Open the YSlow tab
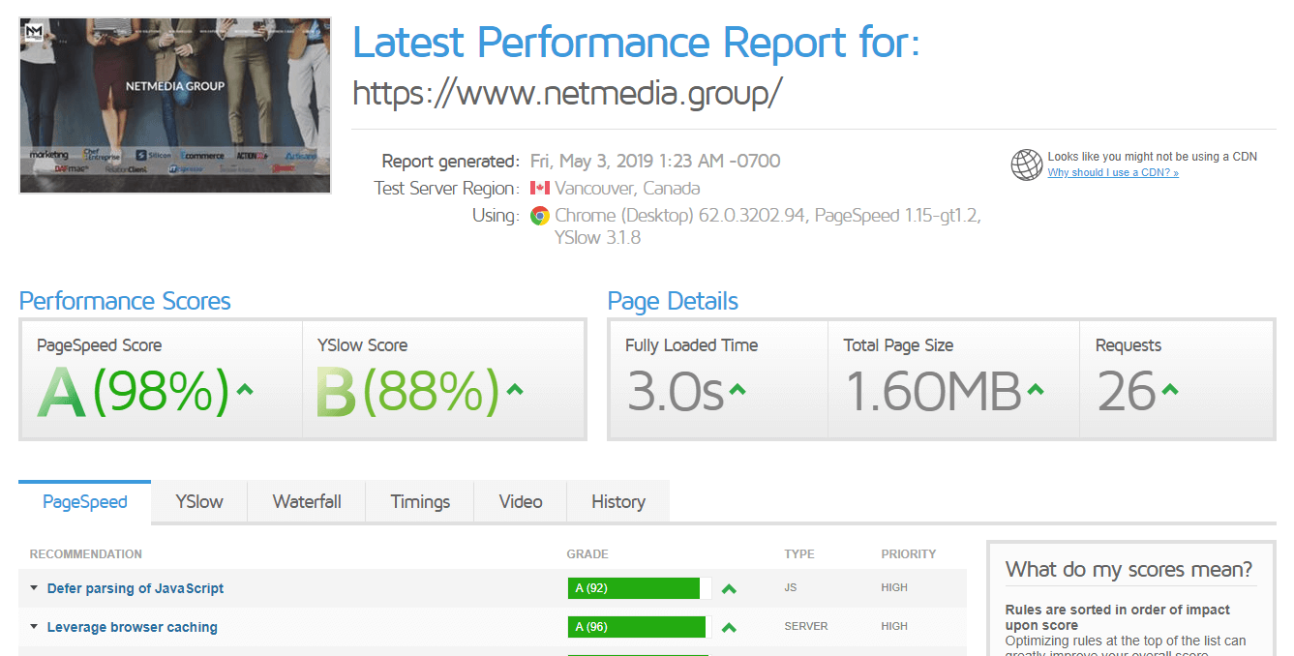The height and width of the screenshot is (656, 1294). pos(199,502)
